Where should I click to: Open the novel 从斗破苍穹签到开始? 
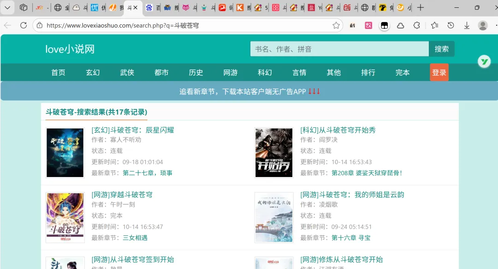pos(133,259)
